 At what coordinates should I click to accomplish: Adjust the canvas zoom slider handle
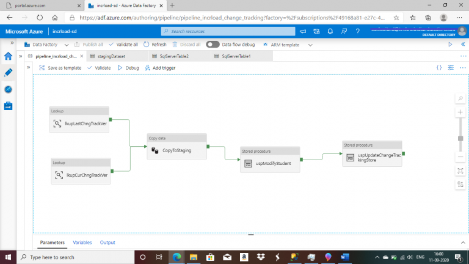tap(460, 138)
